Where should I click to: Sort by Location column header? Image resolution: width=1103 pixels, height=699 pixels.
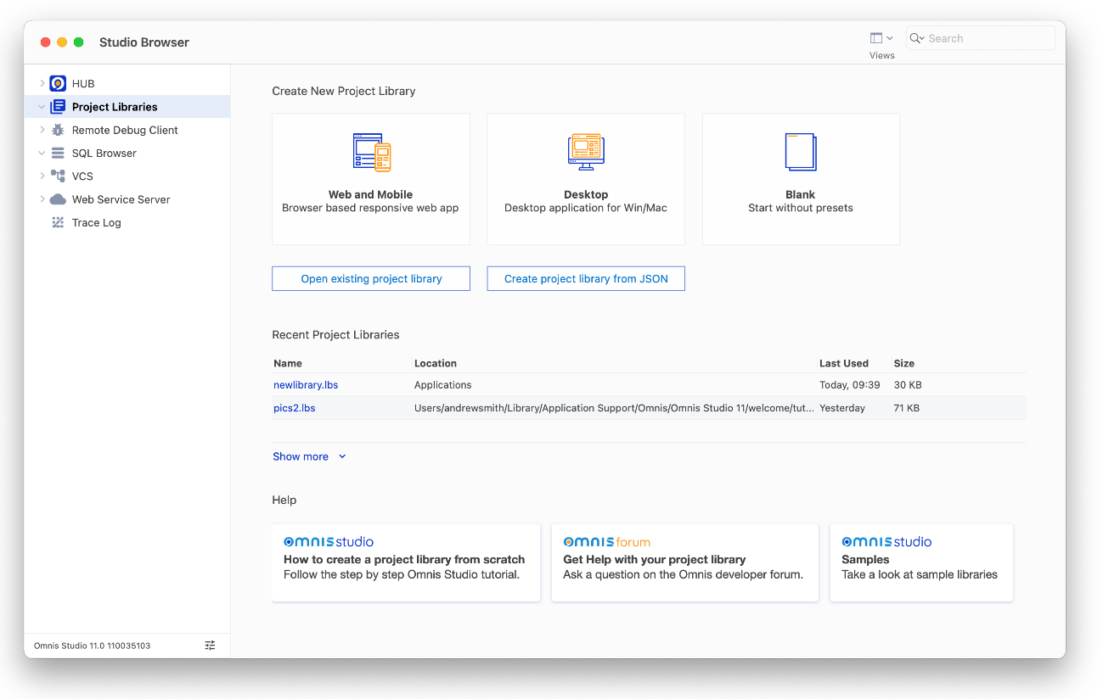pos(436,363)
